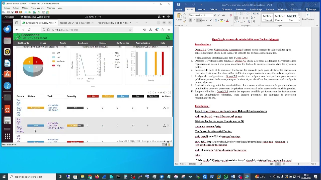Toggle subscript formatting in Word
This screenshot has width=321, height=180.
click(207, 20)
